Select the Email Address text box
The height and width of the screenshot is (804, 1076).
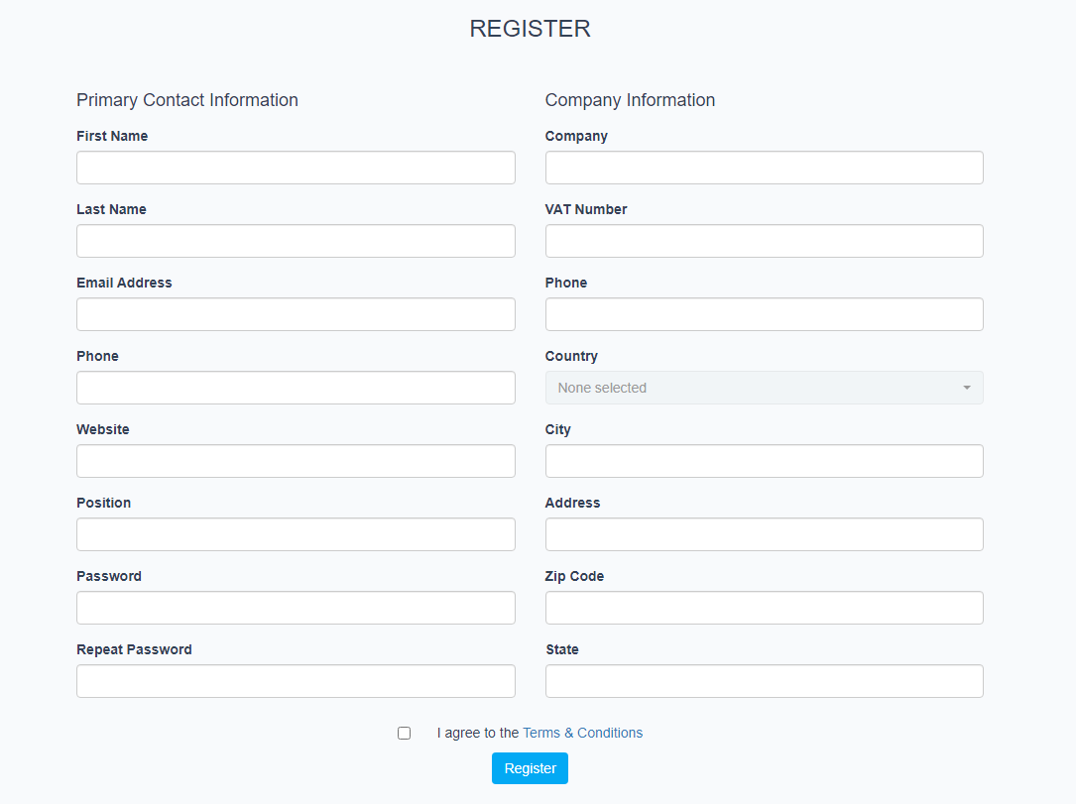click(296, 314)
